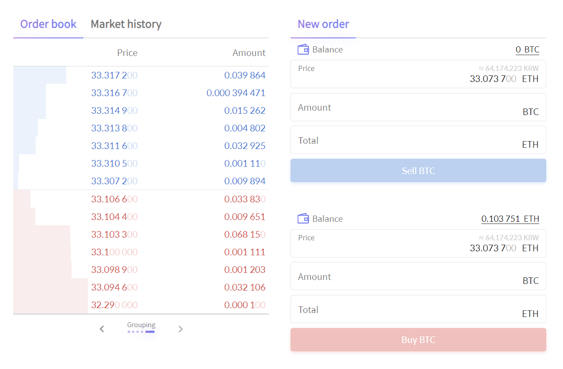Select the New order tab
Viewport: 563px width, 369px height.
point(323,24)
